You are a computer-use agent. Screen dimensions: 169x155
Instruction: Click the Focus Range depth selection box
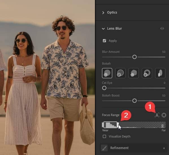point(110,125)
